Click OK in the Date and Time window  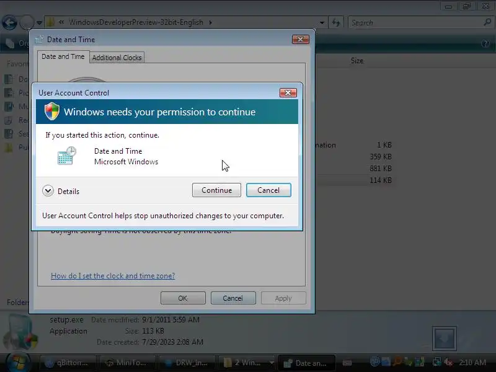183,298
